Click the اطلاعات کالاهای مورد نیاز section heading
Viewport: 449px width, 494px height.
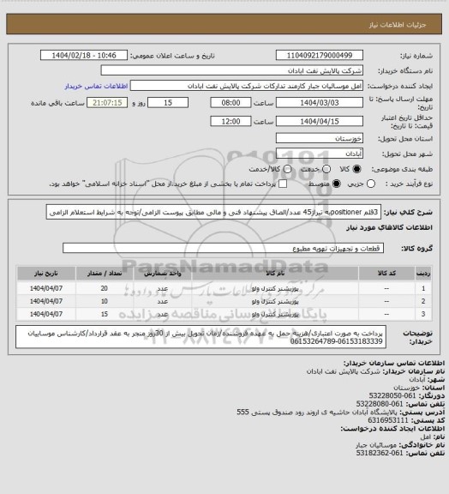(390, 227)
